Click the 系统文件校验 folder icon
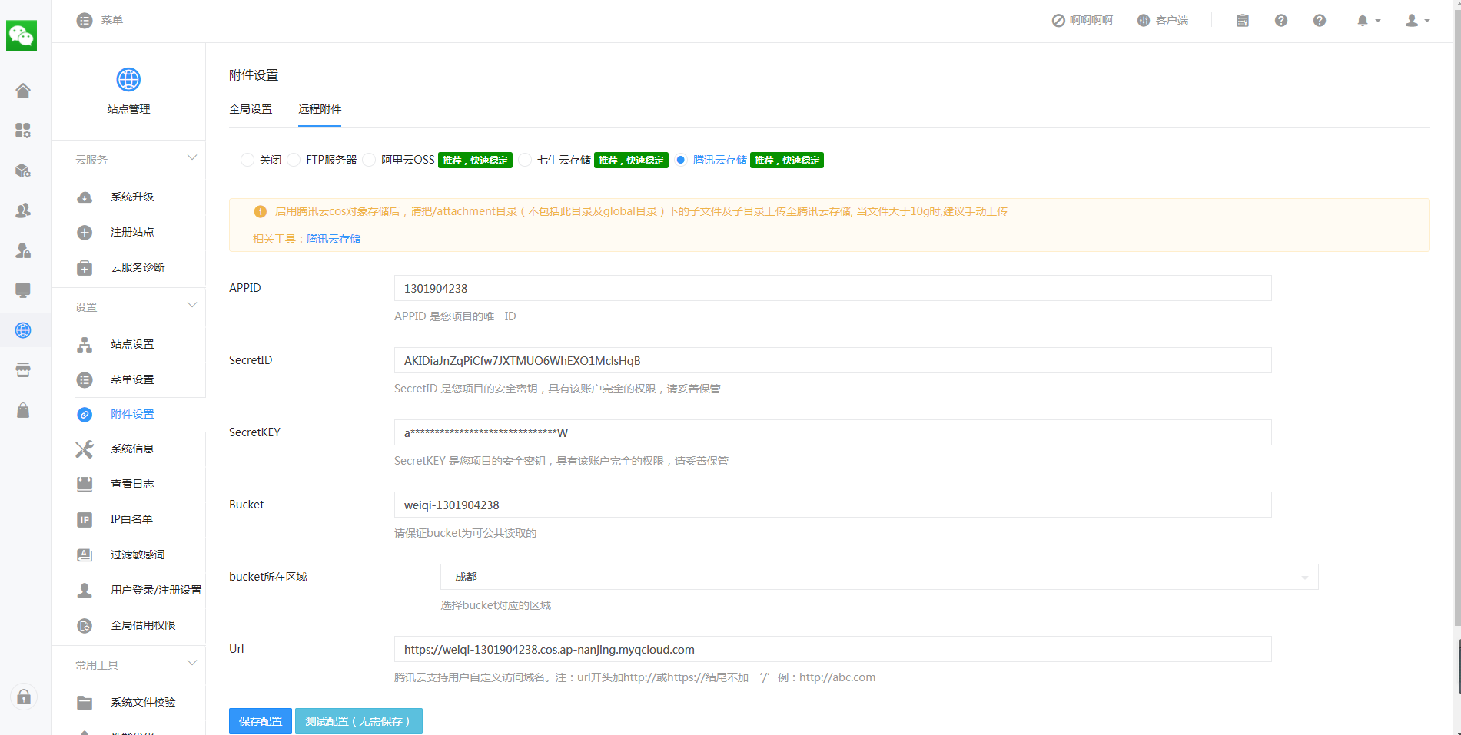 (x=85, y=703)
